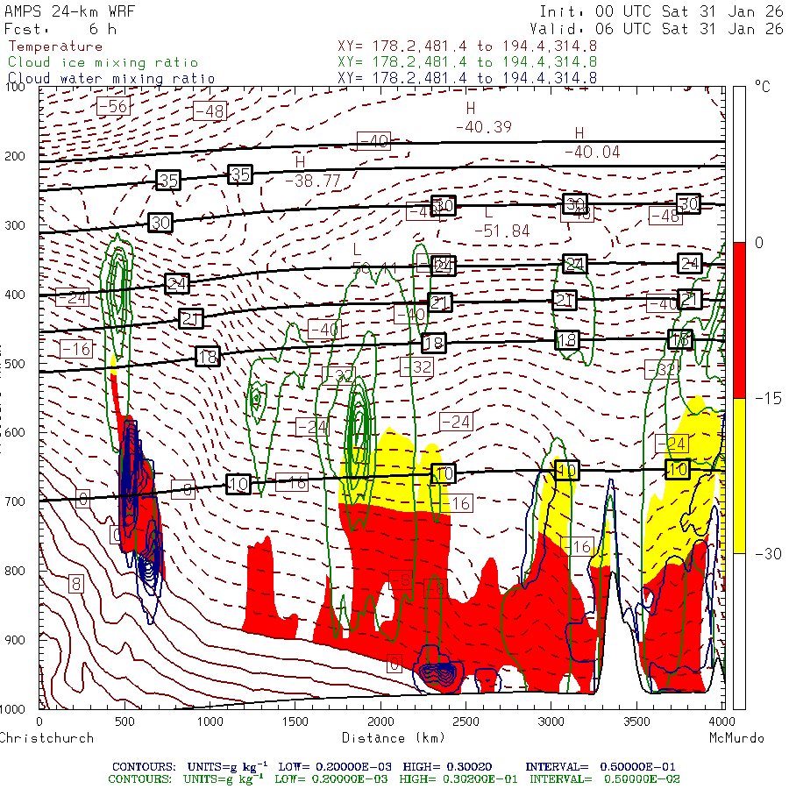Click the °C unit label above the color bar

coord(763,87)
